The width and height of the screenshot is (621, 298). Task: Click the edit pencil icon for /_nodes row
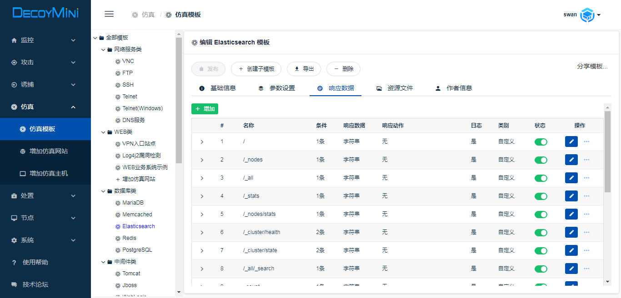coord(571,160)
